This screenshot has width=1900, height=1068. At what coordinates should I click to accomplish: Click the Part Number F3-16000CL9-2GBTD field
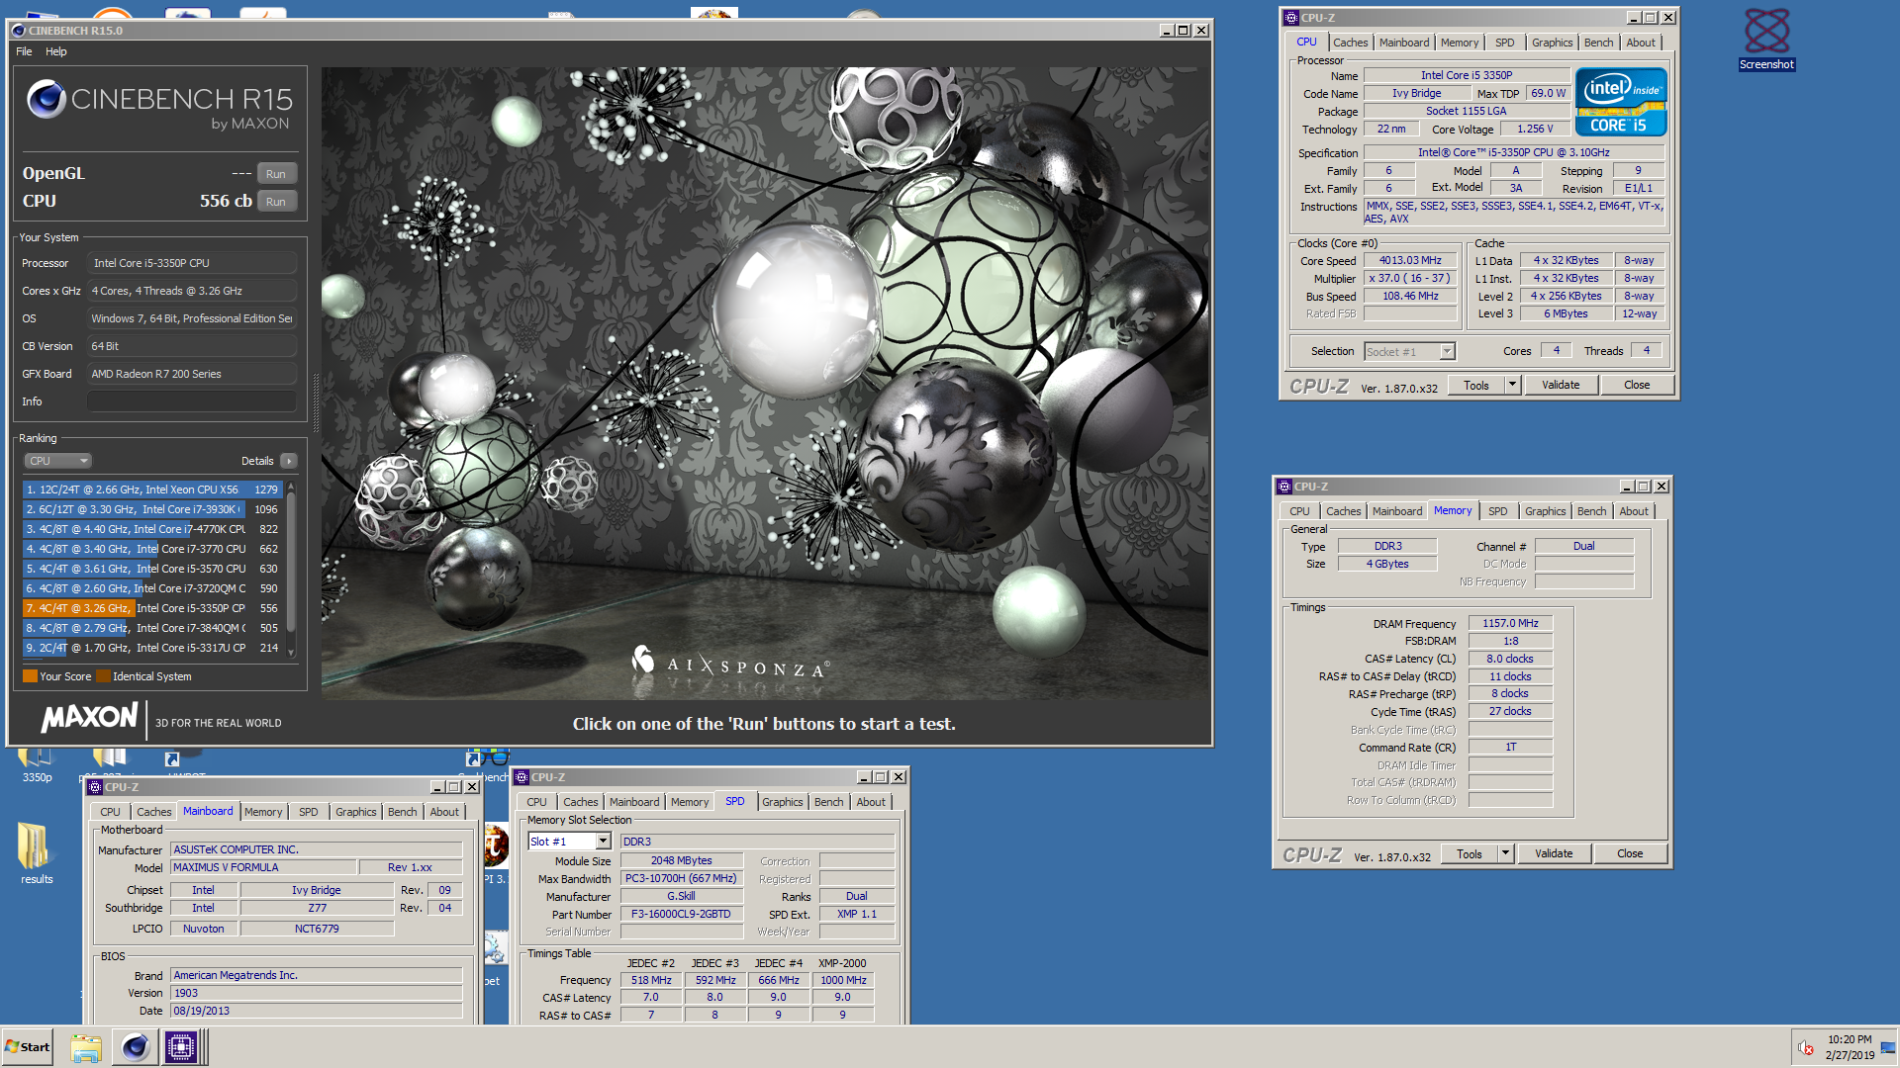pyautogui.click(x=681, y=914)
